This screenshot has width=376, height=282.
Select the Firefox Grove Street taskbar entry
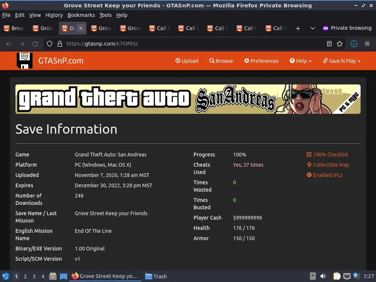point(105,276)
